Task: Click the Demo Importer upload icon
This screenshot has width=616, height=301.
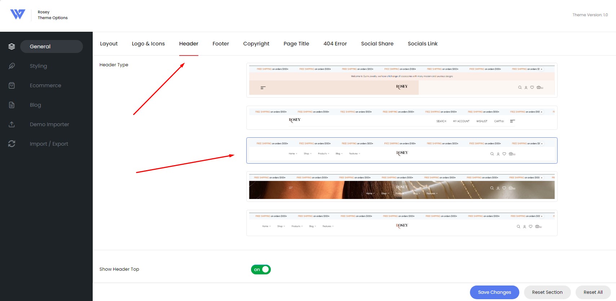Action: tap(12, 124)
